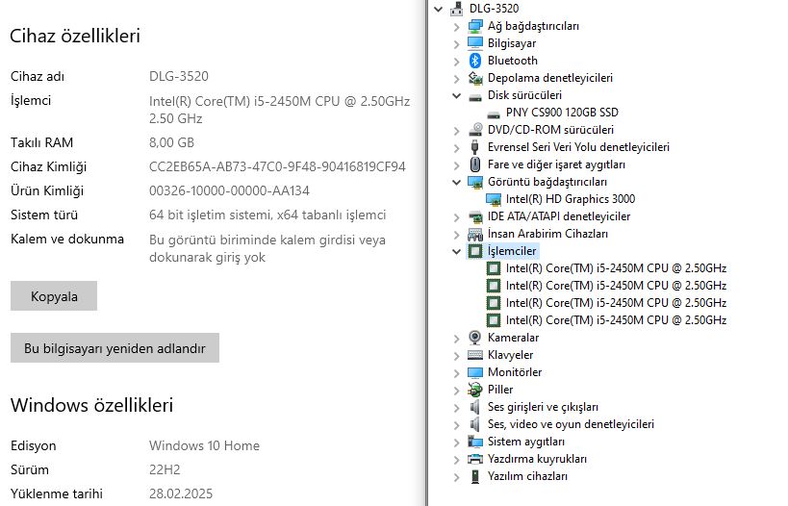Click the Kopyala button
Image resolution: width=788 pixels, height=506 pixels.
coord(54,296)
